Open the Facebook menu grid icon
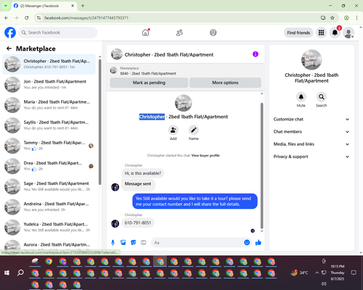This screenshot has width=363, height=290. point(321,33)
